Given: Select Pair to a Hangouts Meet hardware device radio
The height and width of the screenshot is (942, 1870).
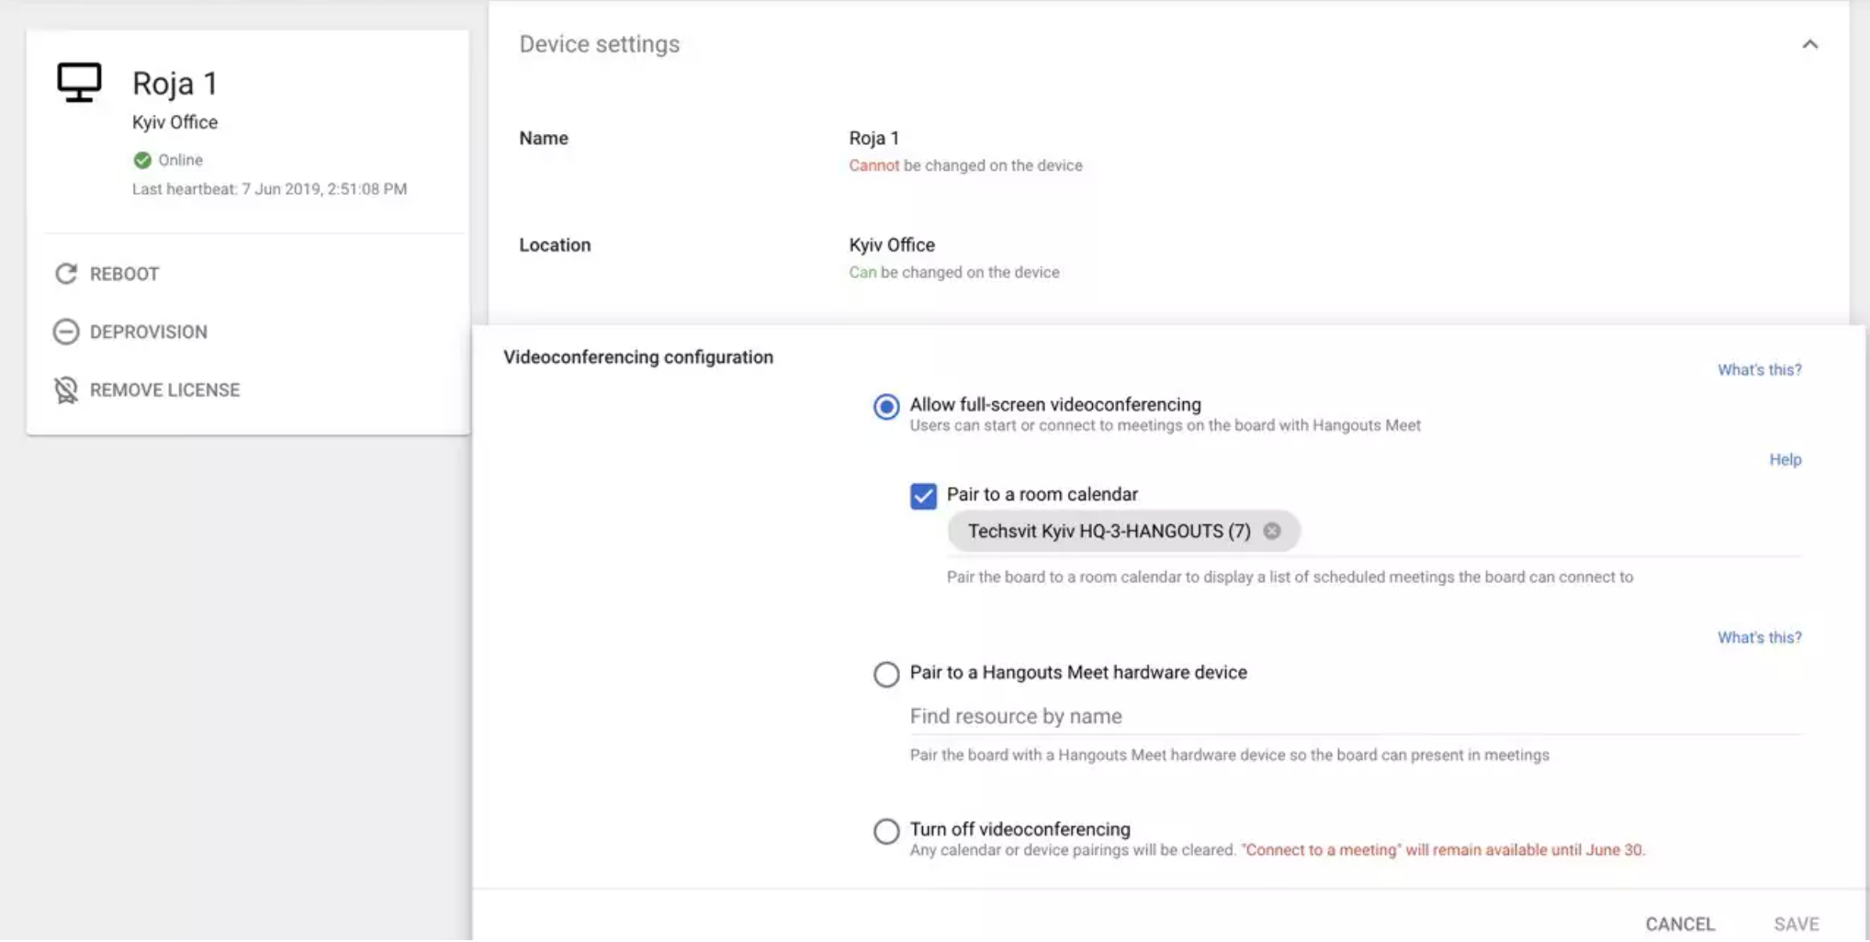Looking at the screenshot, I should point(886,674).
